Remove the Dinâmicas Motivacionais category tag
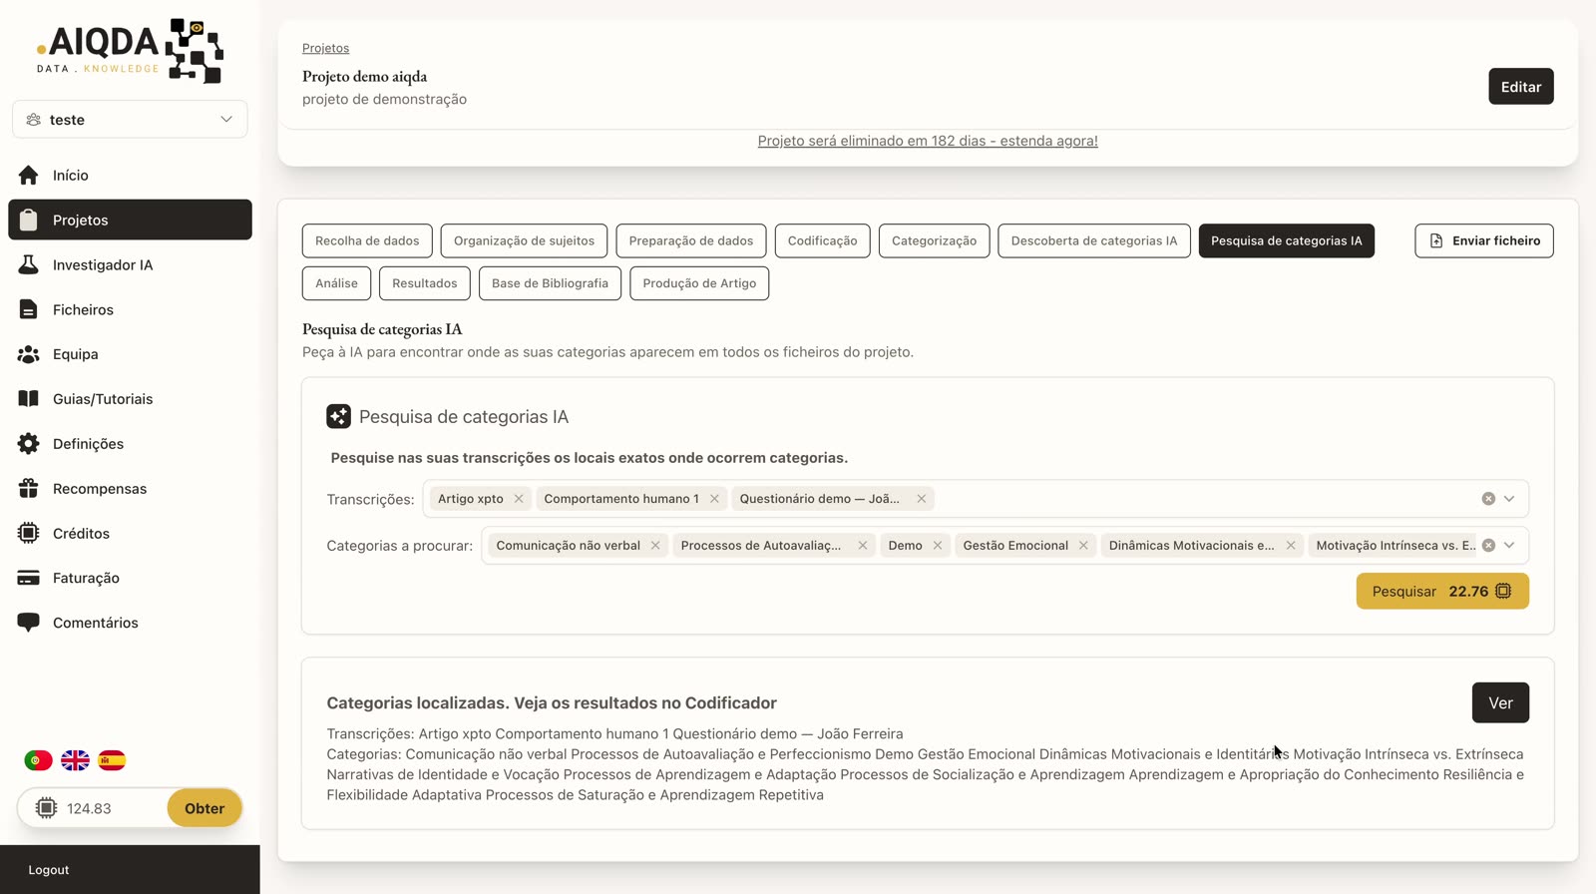The width and height of the screenshot is (1596, 894). (1290, 546)
